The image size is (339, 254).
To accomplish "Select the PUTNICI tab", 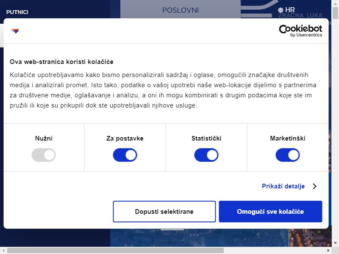I will [17, 12].
